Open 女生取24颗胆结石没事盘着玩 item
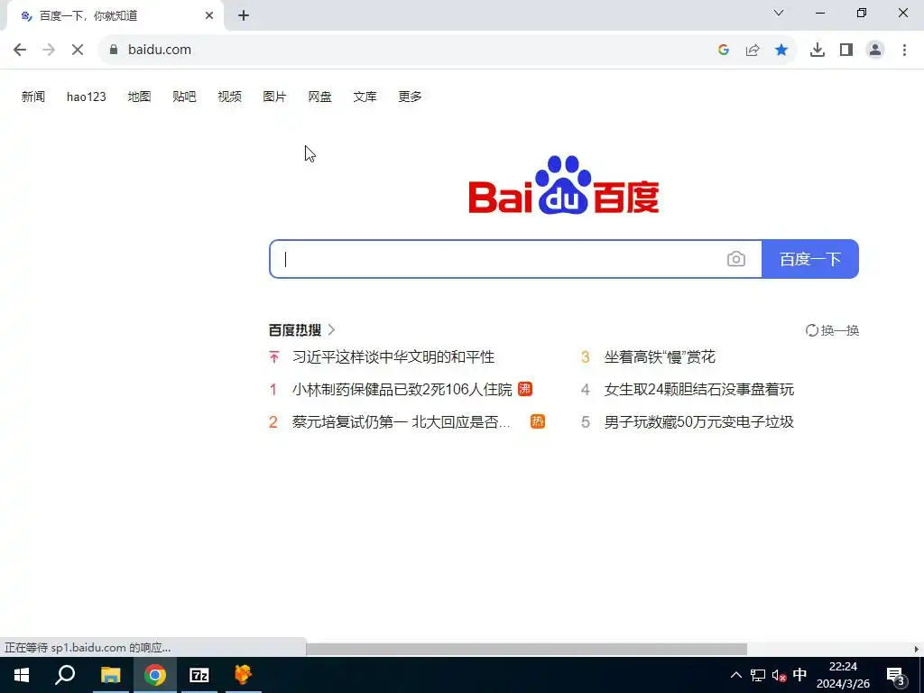The height and width of the screenshot is (693, 924). [x=699, y=389]
